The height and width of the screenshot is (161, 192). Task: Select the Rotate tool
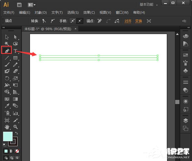[7, 78]
